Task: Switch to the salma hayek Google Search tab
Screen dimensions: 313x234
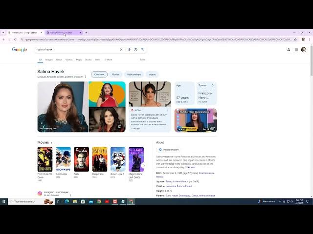Action: [x=24, y=33]
